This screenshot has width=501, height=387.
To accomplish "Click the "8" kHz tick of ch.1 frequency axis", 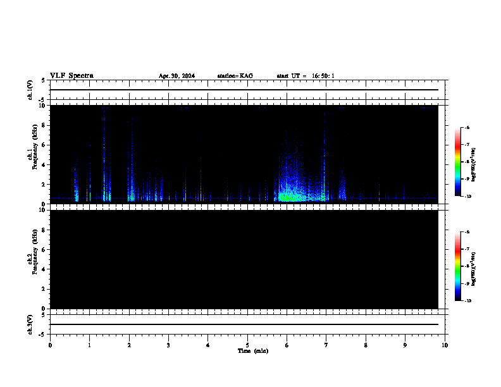I will coord(44,125).
